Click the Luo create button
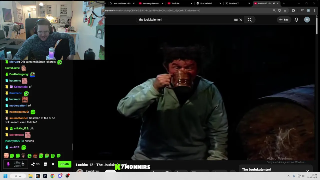 284,20
